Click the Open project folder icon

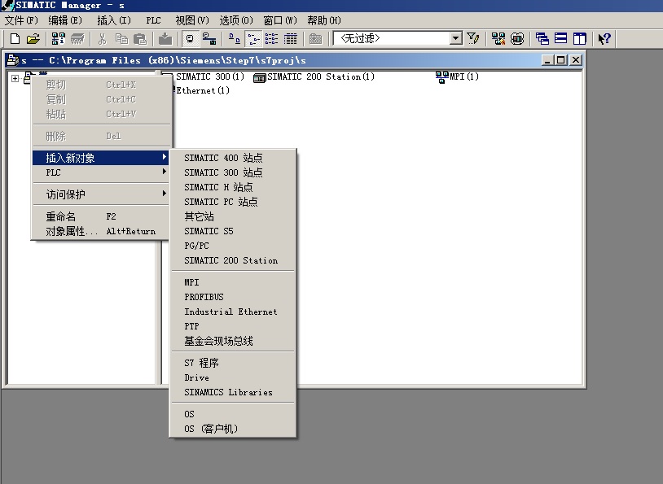click(x=33, y=38)
